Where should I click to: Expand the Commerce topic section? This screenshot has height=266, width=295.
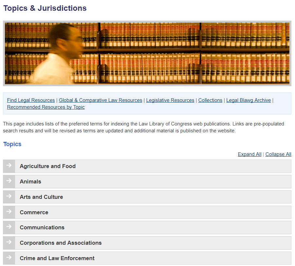coord(147,212)
